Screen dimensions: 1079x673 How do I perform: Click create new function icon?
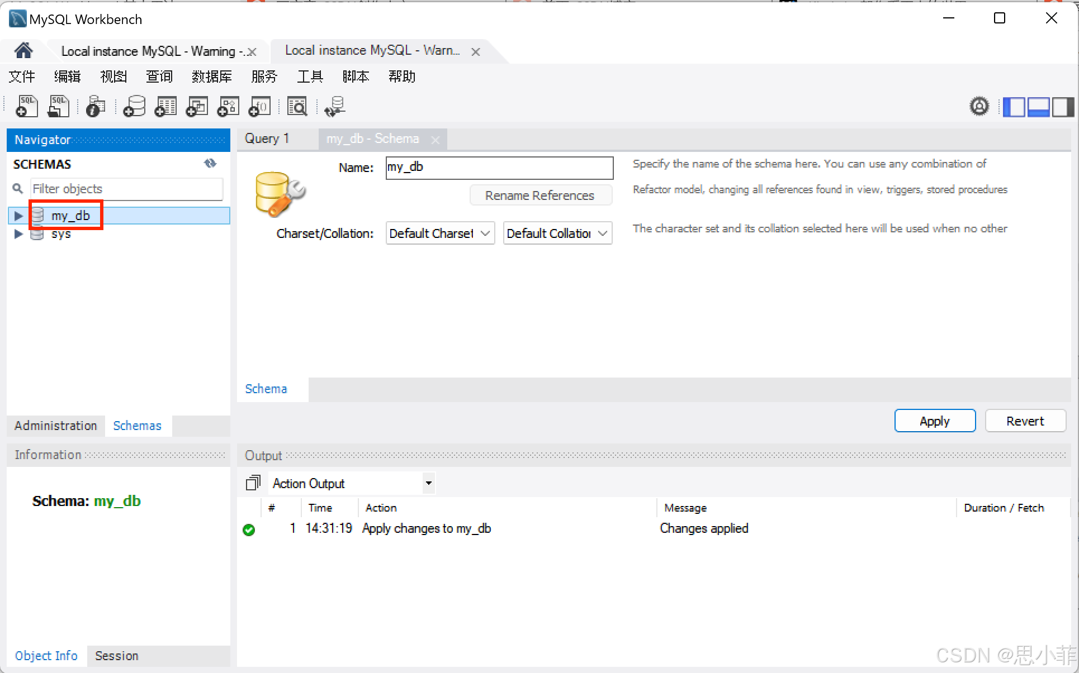(x=259, y=106)
